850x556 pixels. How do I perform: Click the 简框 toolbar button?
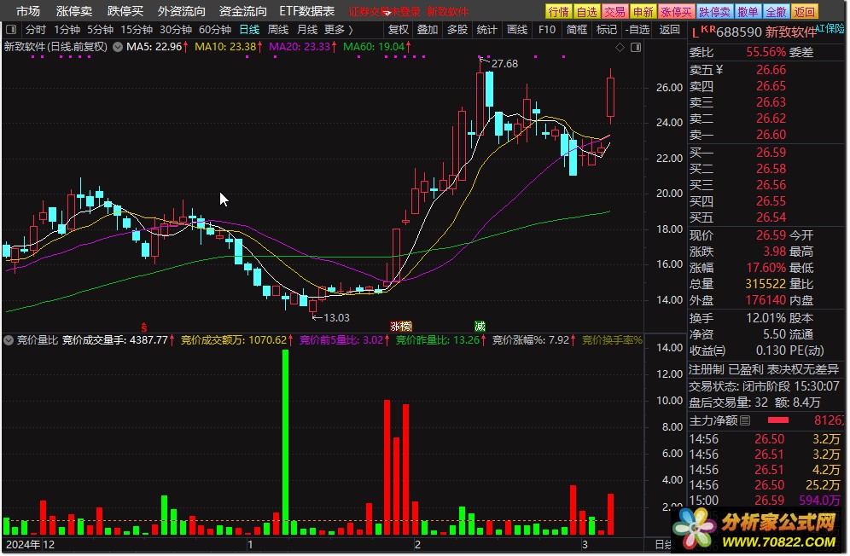577,29
